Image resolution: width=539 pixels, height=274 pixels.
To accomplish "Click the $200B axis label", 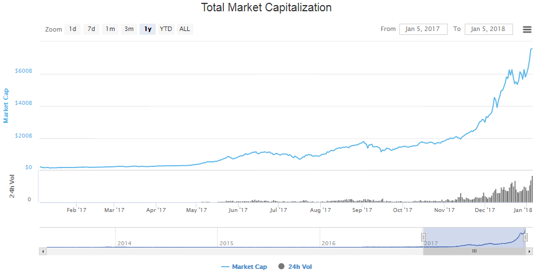I will click(23, 136).
